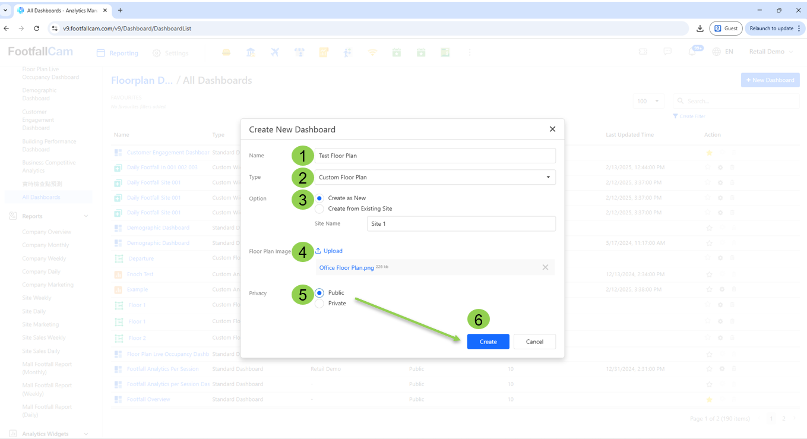Select the Create from Existing Site option
This screenshot has width=807, height=439.
click(x=320, y=209)
